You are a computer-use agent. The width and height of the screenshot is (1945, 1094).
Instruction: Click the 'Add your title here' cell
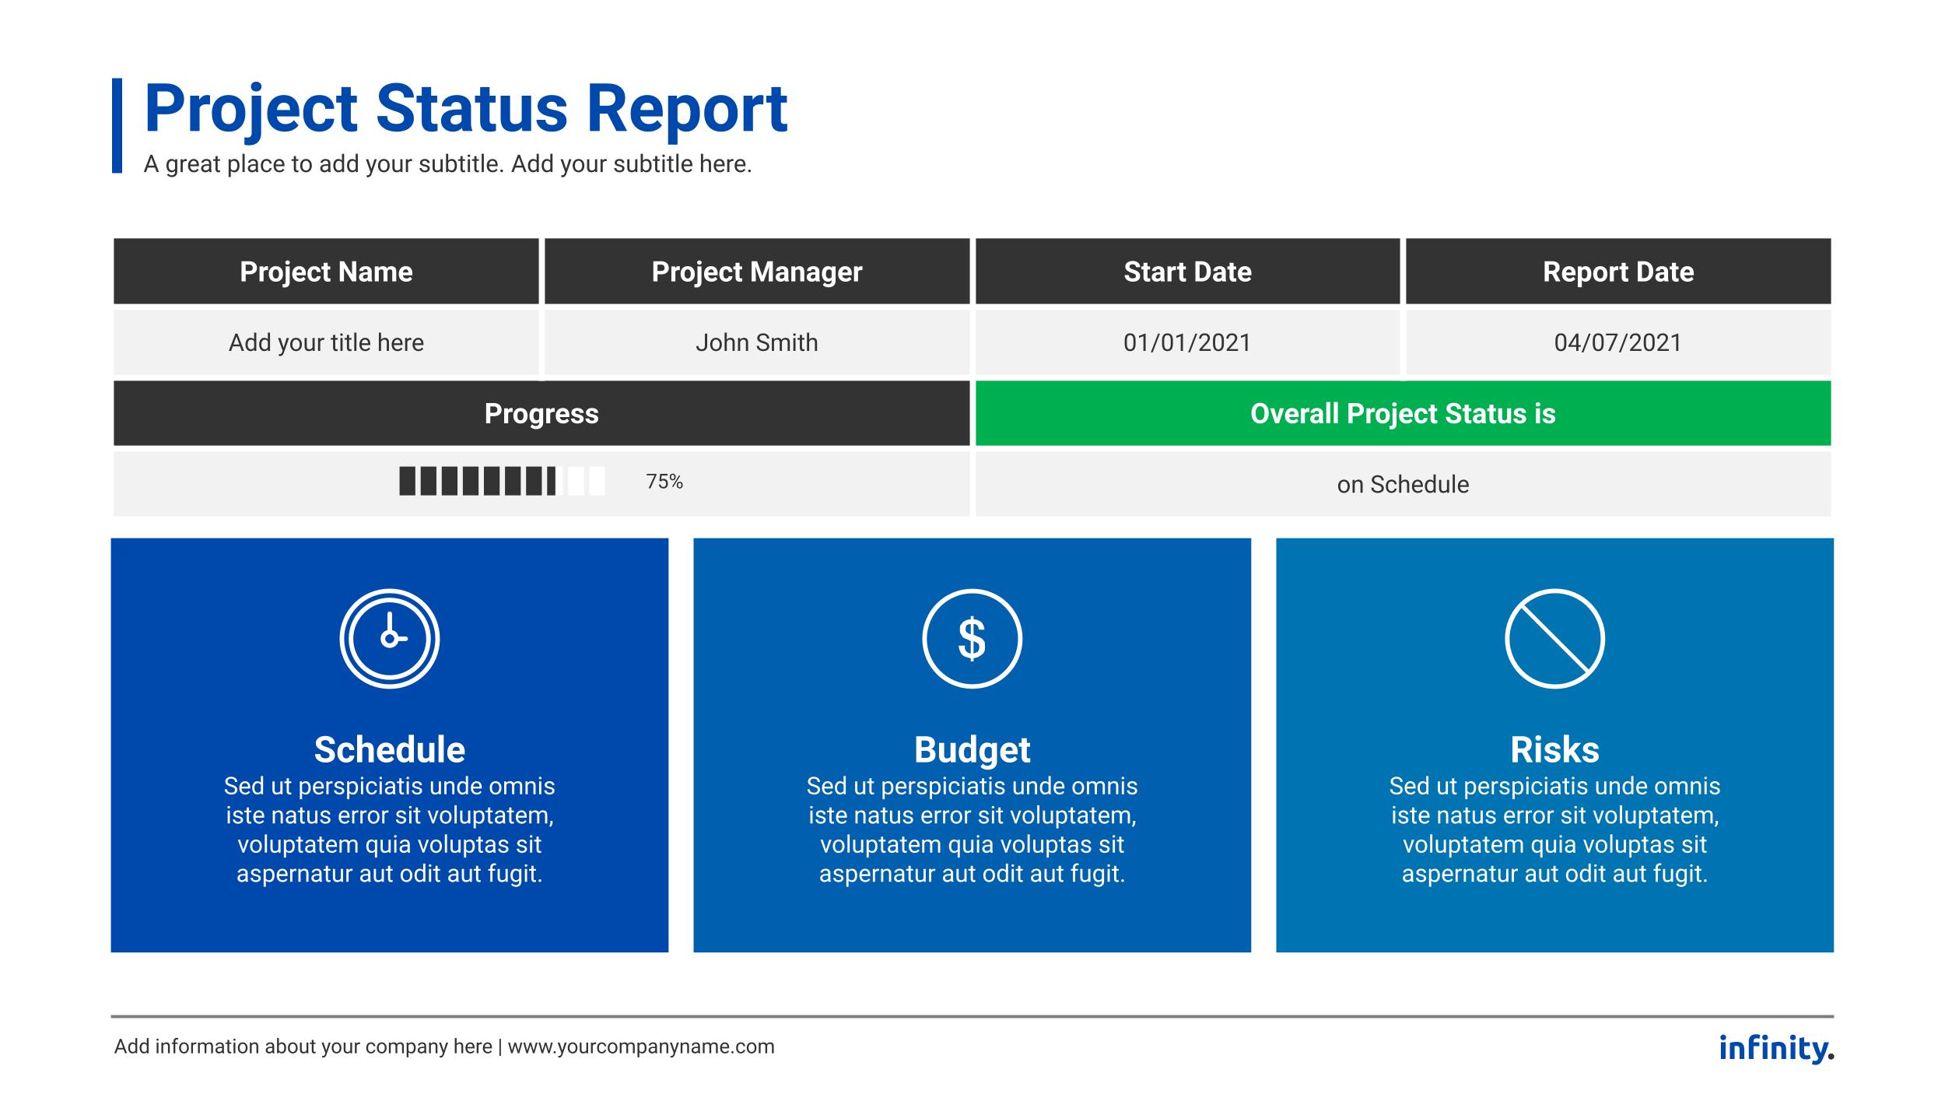tap(326, 342)
